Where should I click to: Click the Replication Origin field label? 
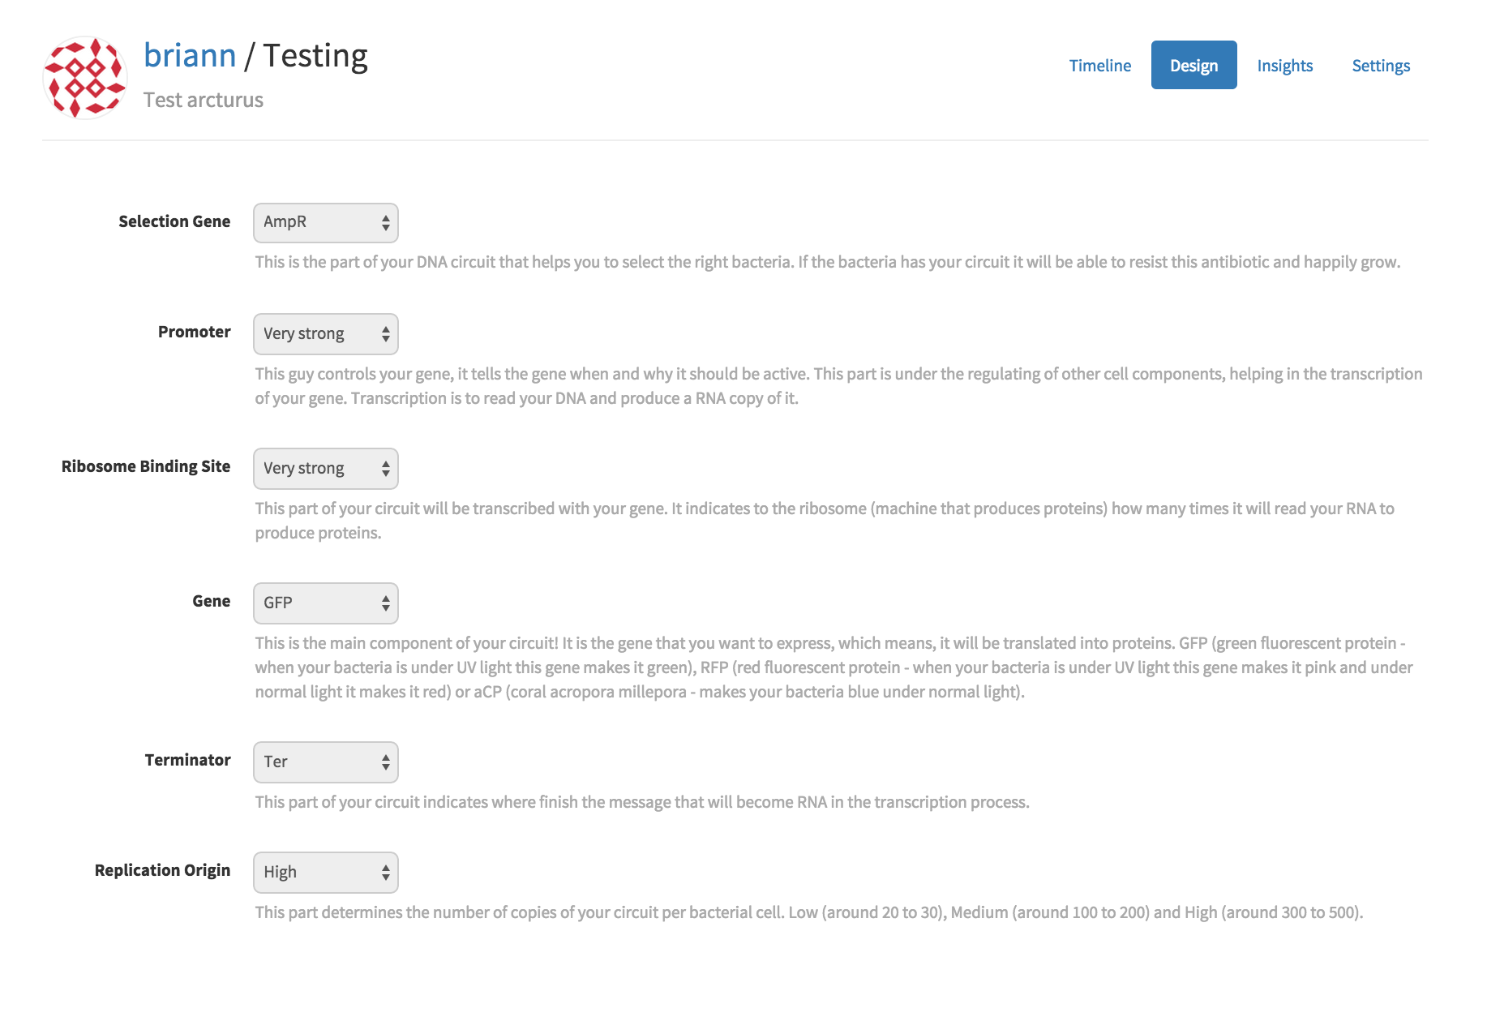point(162,870)
